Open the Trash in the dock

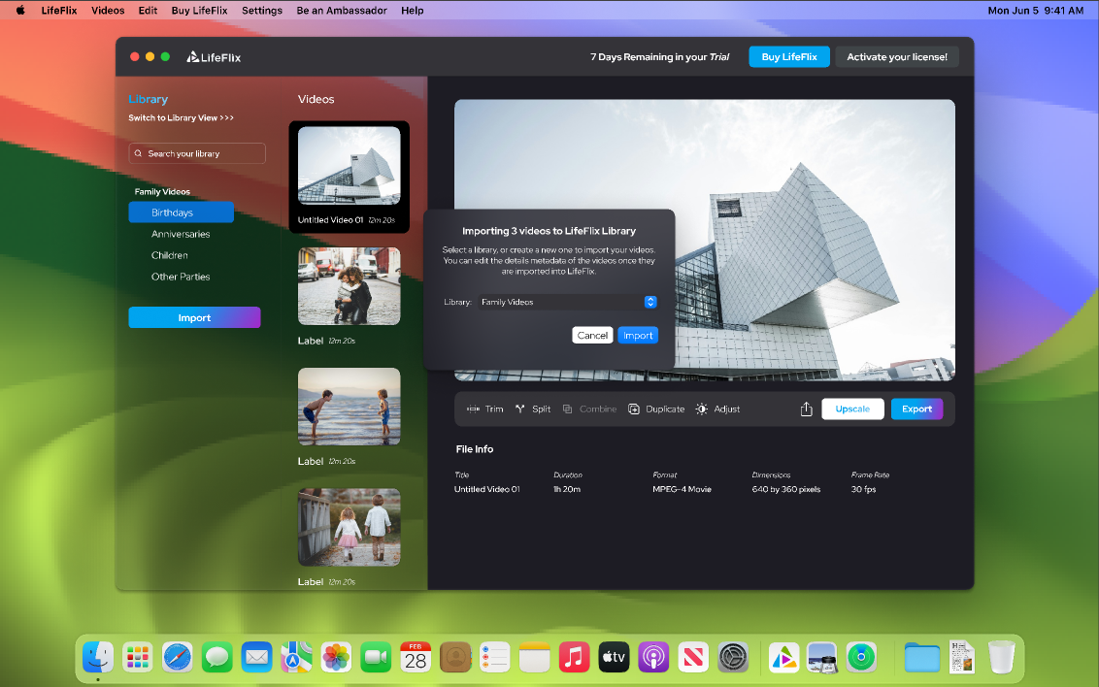[1002, 658]
